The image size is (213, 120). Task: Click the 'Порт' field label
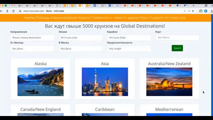coord(158,32)
